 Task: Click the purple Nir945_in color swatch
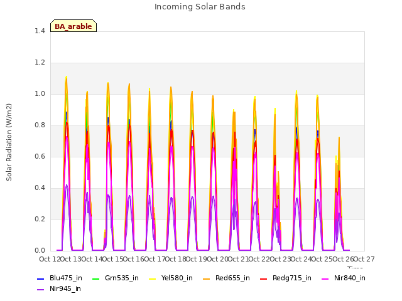[x=41, y=290]
